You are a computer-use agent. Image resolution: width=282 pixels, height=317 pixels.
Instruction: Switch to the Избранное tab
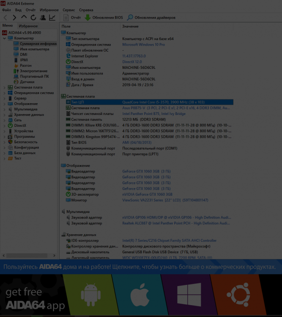(28, 26)
